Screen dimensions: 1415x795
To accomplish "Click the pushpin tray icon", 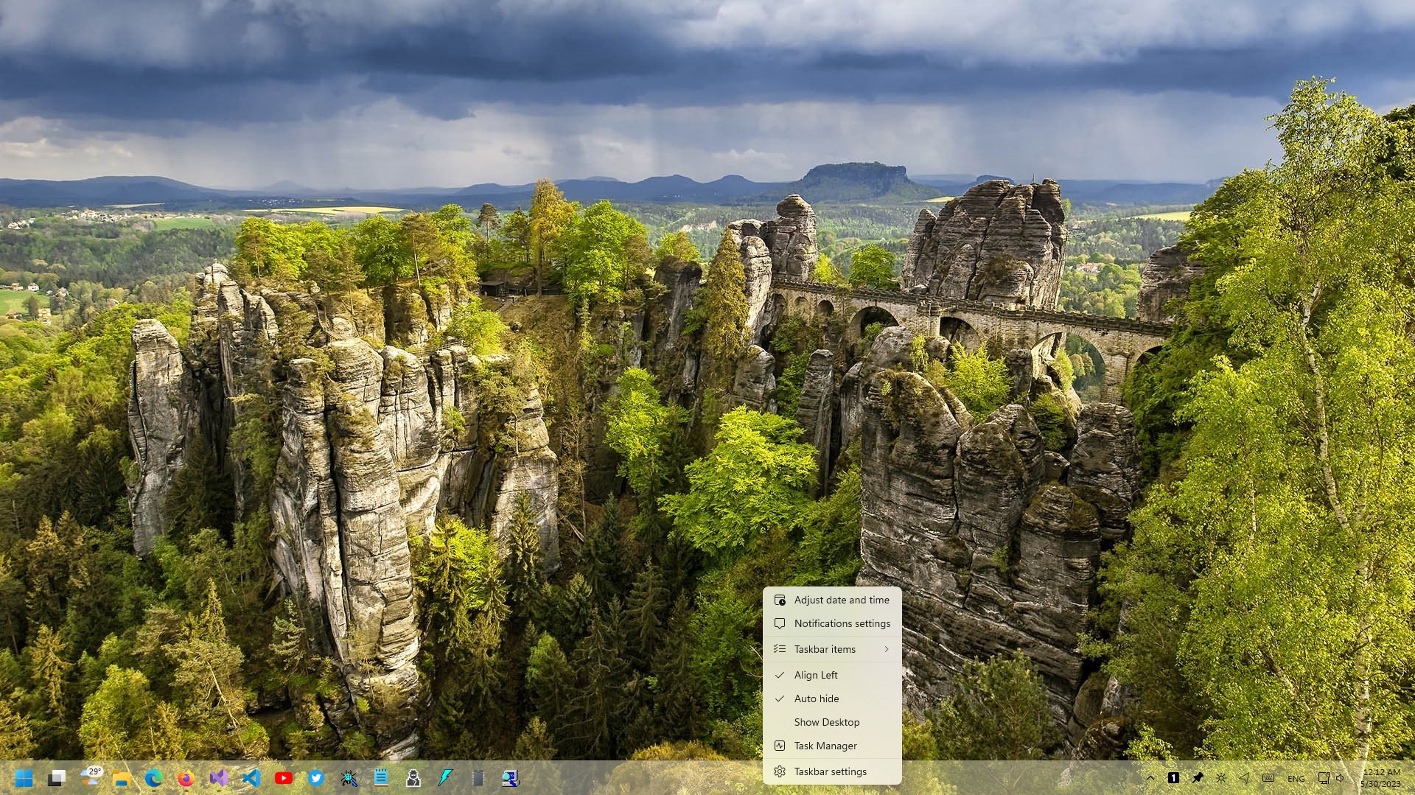I will pos(1198,778).
